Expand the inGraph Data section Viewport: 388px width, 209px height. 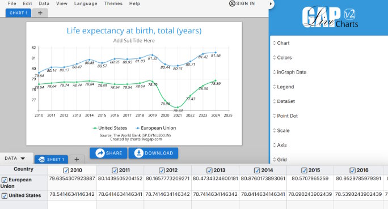coord(289,72)
